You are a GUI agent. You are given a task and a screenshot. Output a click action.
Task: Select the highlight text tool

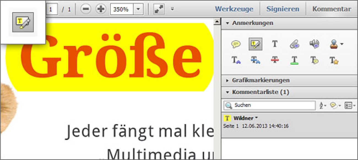click(x=255, y=43)
